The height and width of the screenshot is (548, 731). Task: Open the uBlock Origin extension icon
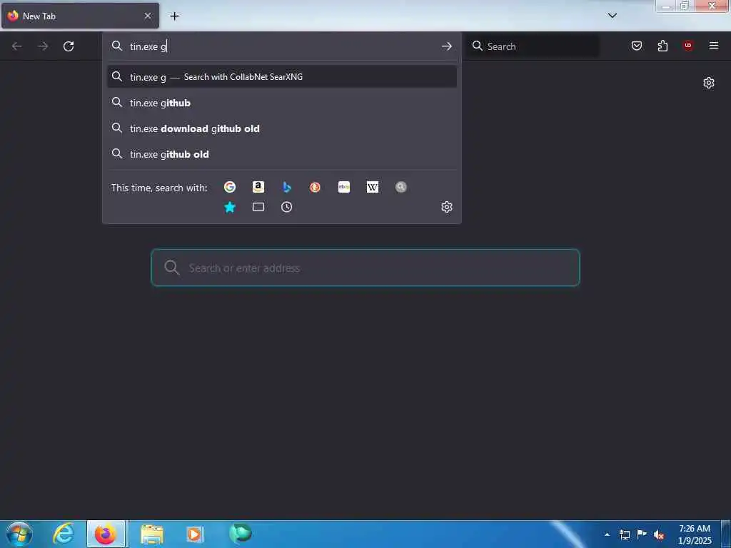[x=688, y=46]
